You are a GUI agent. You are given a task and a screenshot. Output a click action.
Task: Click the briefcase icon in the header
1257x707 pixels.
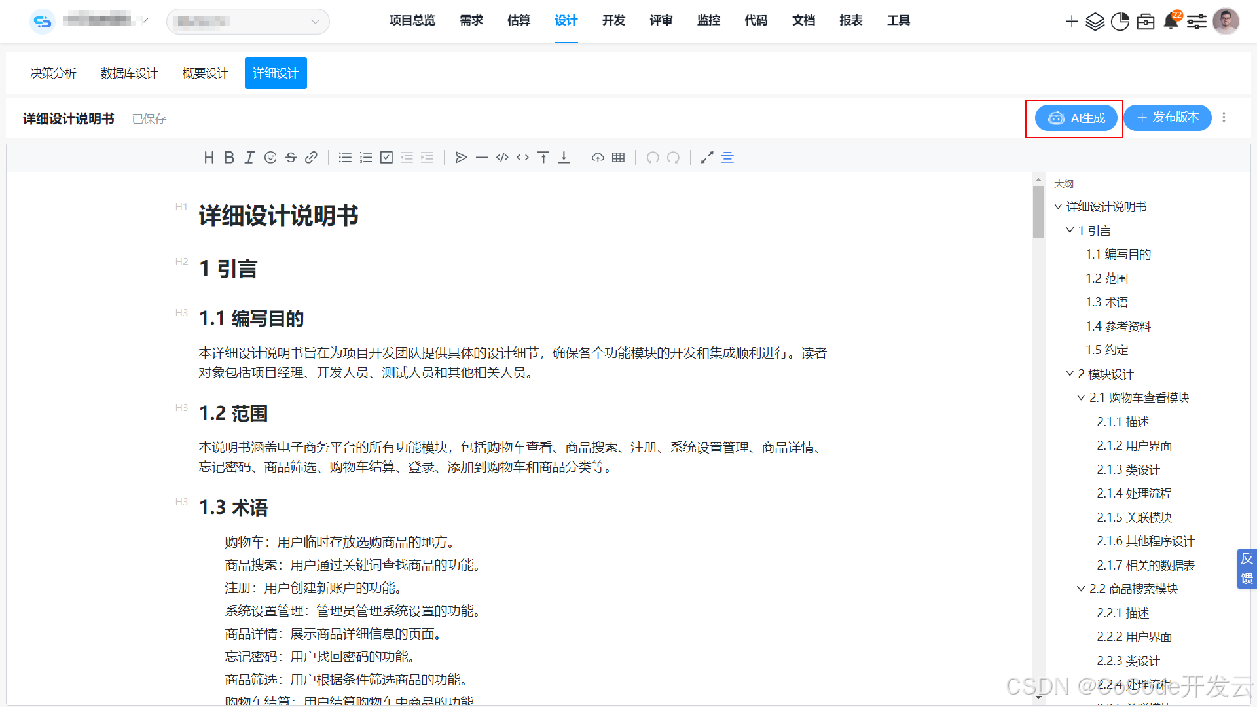click(x=1146, y=21)
